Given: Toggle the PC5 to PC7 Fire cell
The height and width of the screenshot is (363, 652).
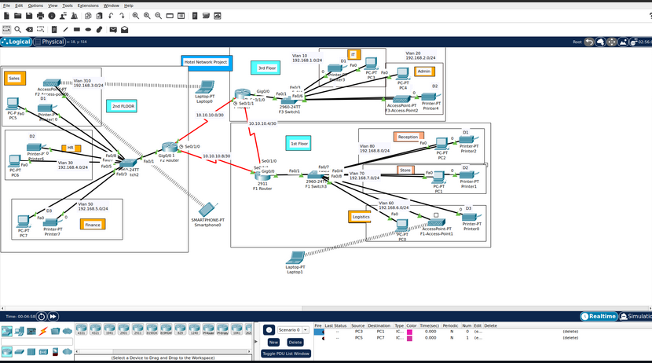Looking at the screenshot, I should 319,338.
